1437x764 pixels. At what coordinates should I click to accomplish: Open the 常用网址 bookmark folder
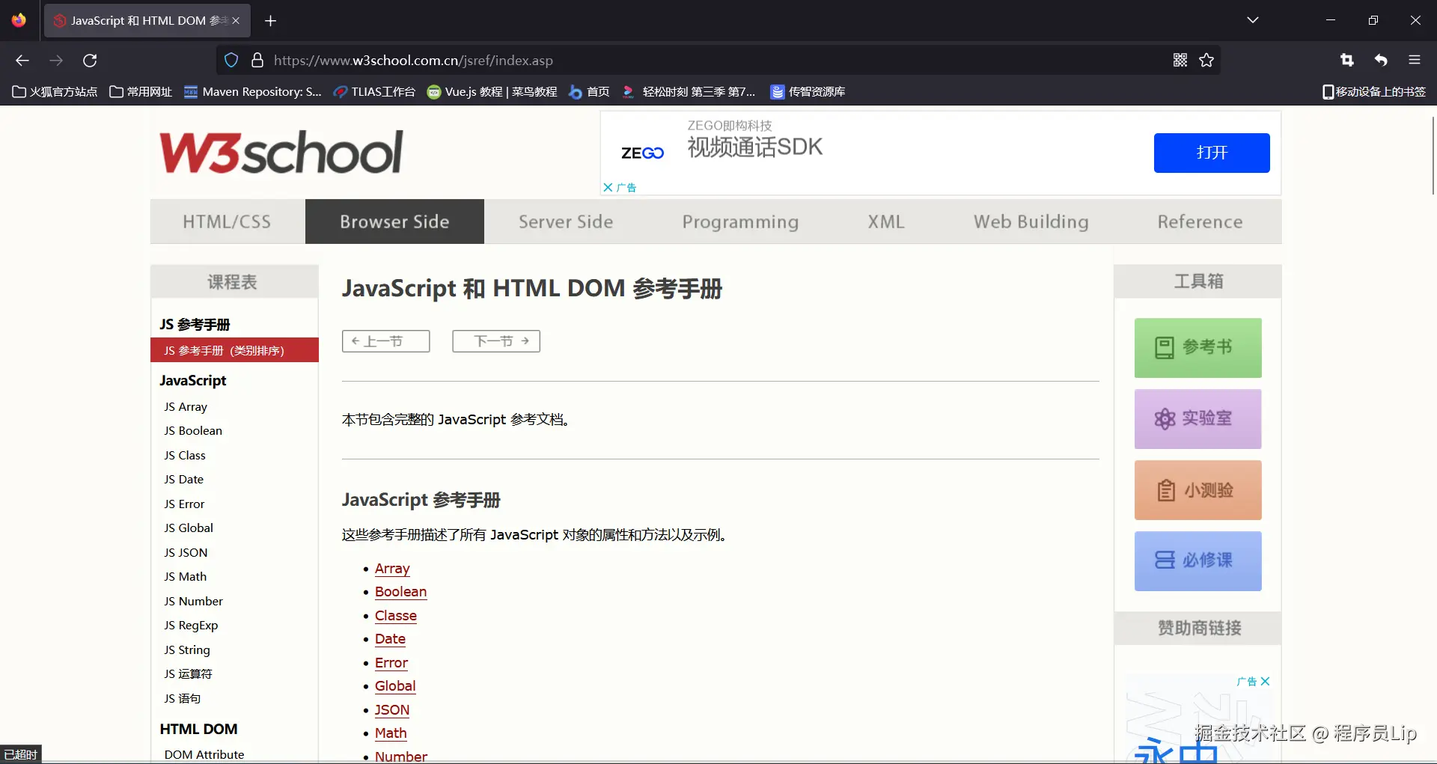pyautogui.click(x=141, y=91)
